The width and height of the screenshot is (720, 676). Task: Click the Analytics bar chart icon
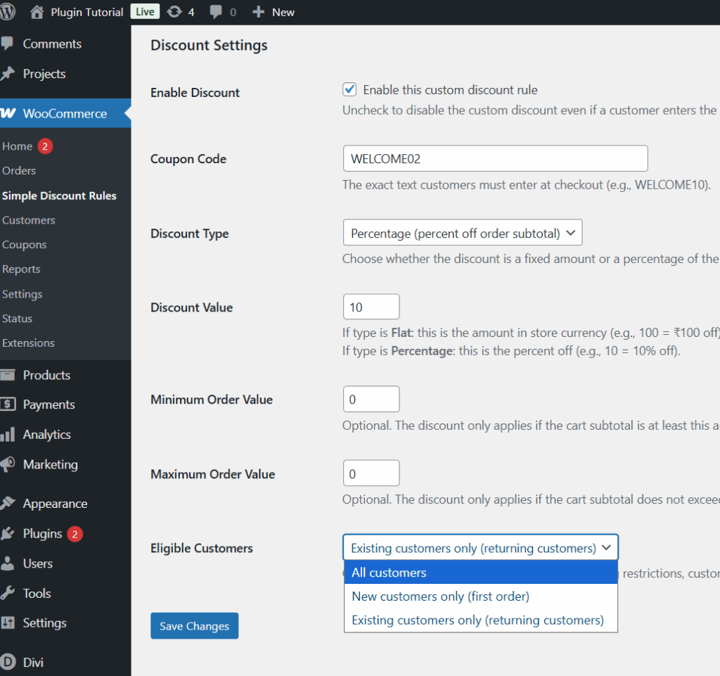point(8,435)
